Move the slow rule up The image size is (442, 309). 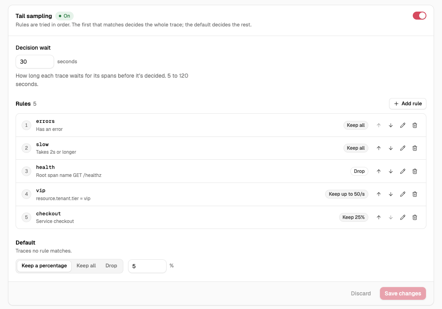(379, 148)
